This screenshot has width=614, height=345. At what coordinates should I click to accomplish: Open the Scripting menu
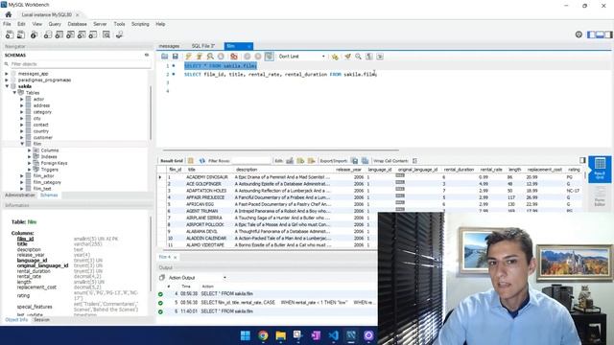(x=140, y=24)
